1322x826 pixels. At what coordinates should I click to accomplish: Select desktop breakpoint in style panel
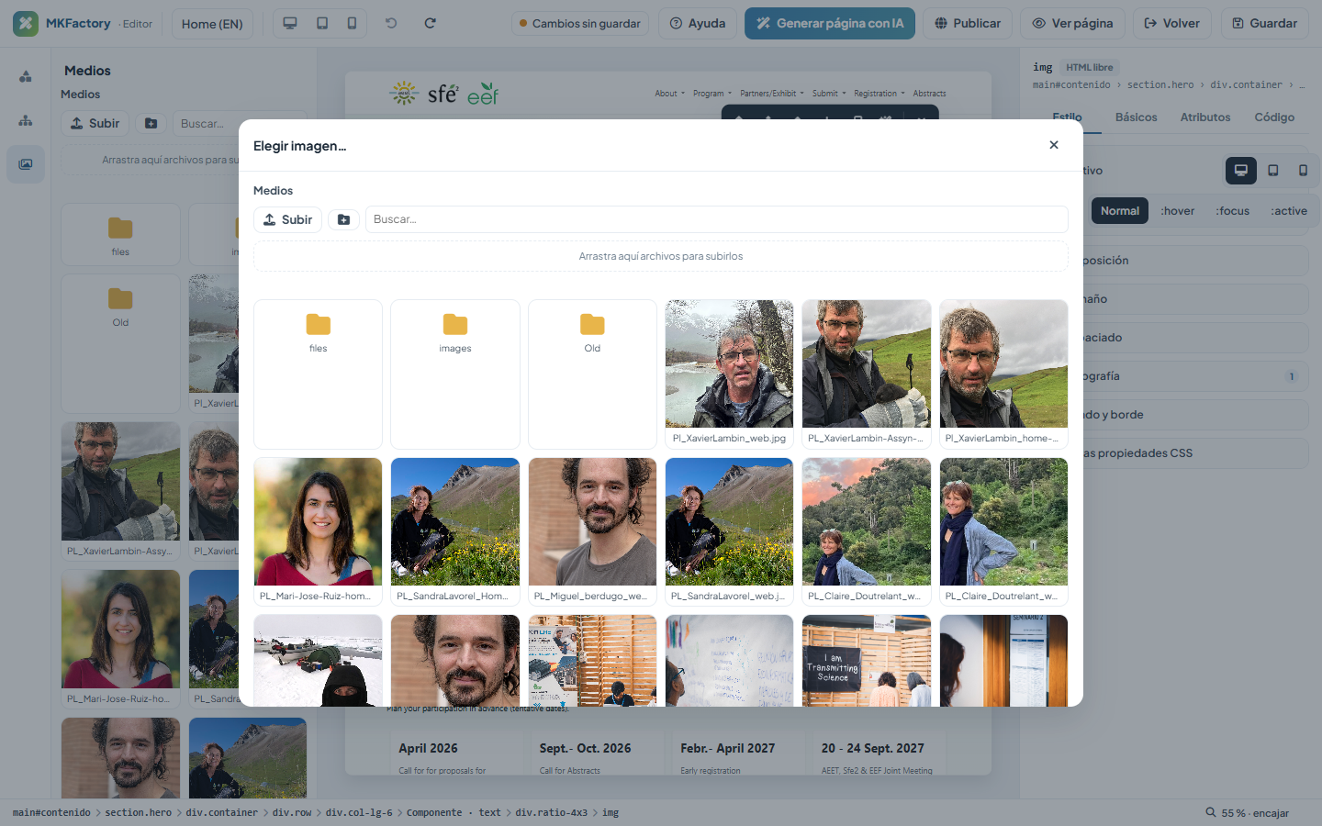[1241, 170]
